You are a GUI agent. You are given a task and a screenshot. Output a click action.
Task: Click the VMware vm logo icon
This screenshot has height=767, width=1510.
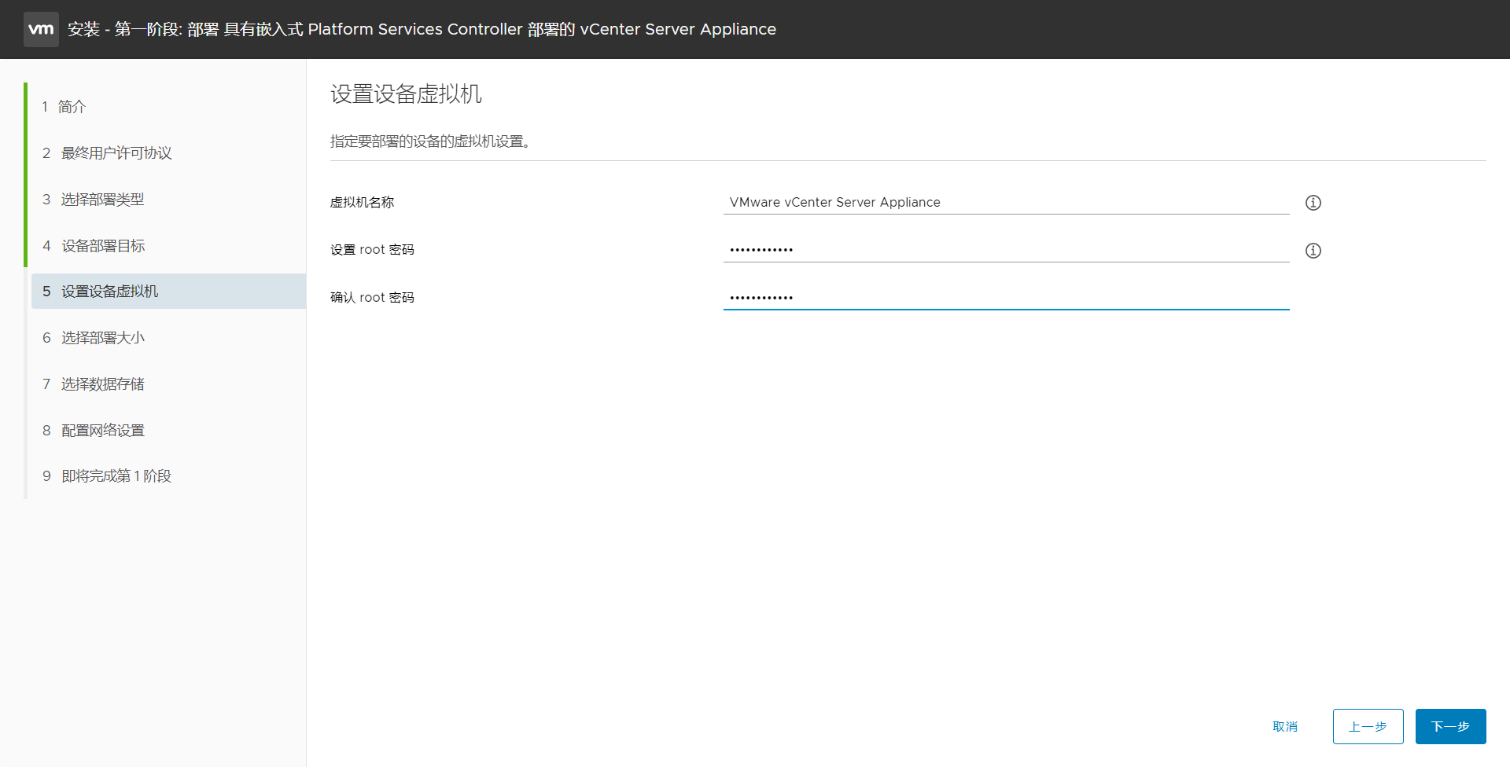(x=41, y=29)
